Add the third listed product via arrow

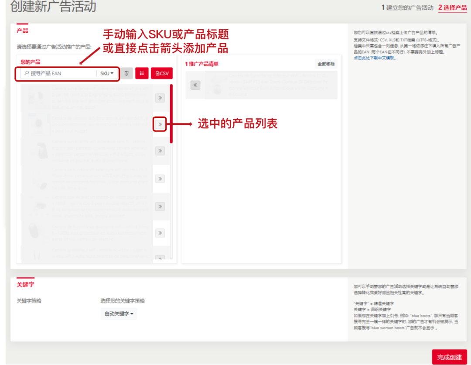(x=160, y=151)
